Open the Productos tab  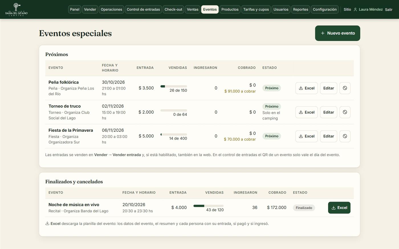(230, 9)
